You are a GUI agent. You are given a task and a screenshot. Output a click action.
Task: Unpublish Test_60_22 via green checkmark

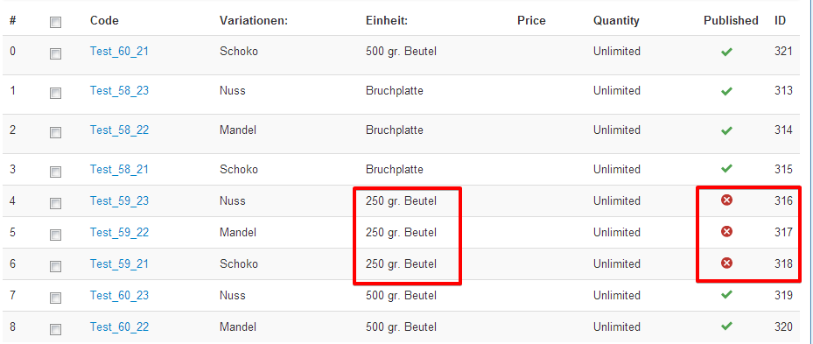(x=727, y=326)
